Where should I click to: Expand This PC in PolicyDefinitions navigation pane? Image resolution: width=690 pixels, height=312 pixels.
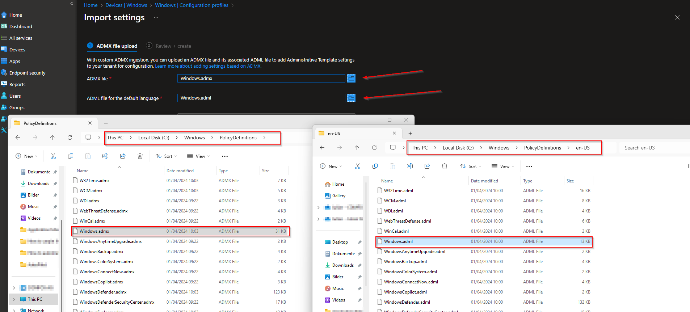pos(14,299)
